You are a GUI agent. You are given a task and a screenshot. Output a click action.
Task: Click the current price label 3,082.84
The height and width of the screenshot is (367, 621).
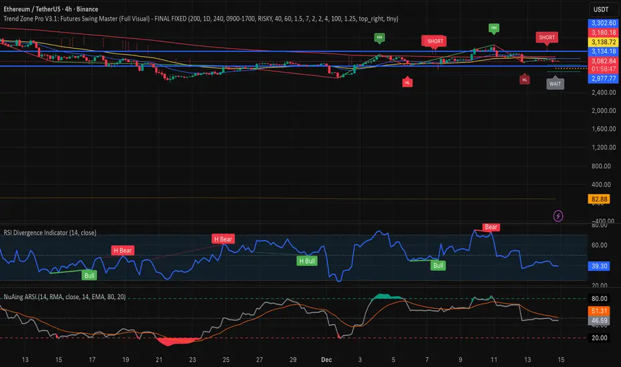[x=602, y=61]
